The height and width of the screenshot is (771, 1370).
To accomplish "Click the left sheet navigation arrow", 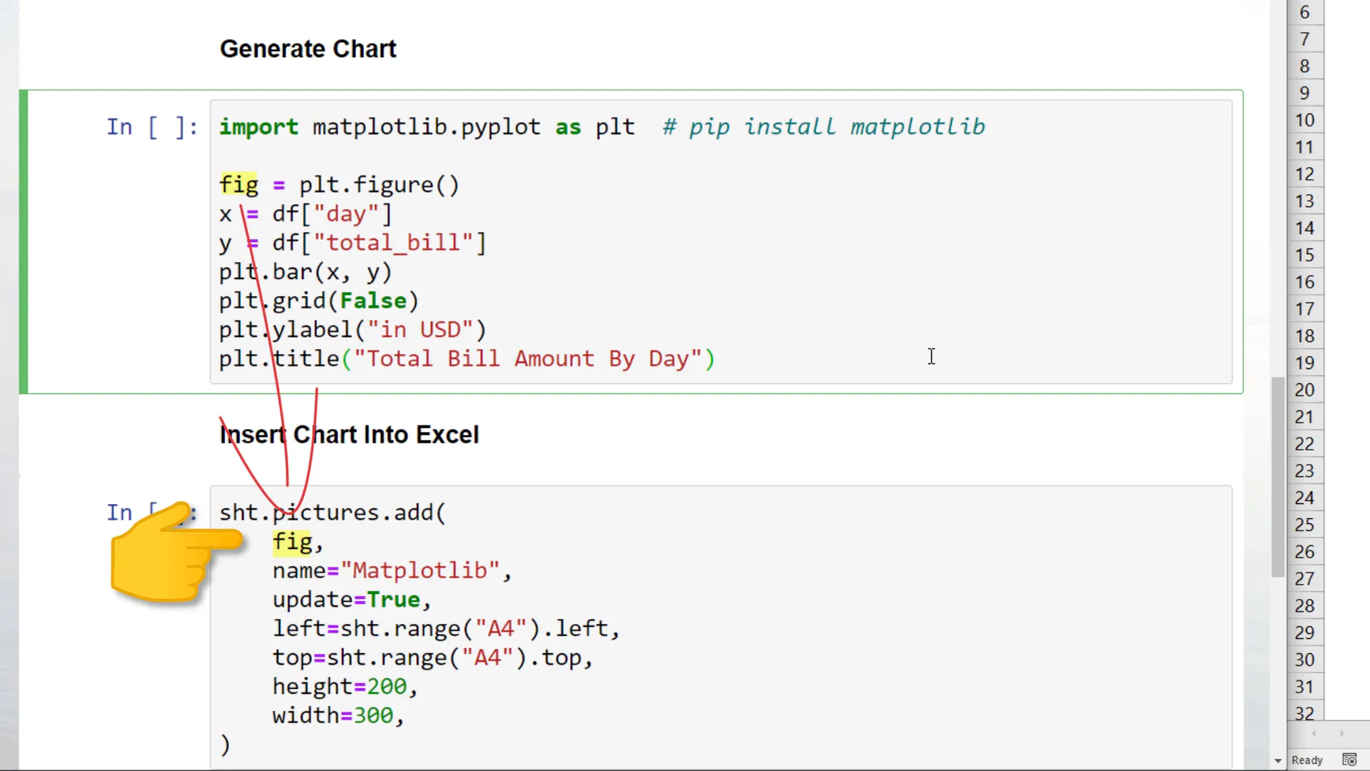I will tap(1315, 734).
